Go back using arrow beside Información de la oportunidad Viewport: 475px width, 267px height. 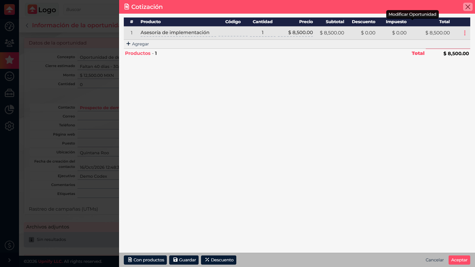(27, 26)
